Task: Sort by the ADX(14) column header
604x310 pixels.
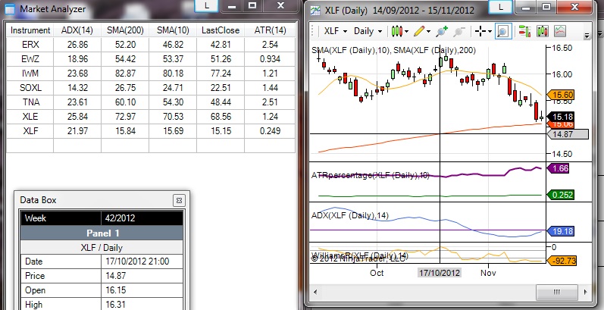Action: click(x=77, y=30)
